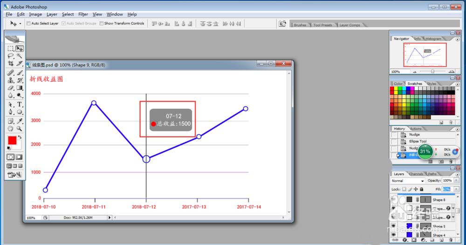
Task: Reset default foreground and background colors
Action: point(9,148)
